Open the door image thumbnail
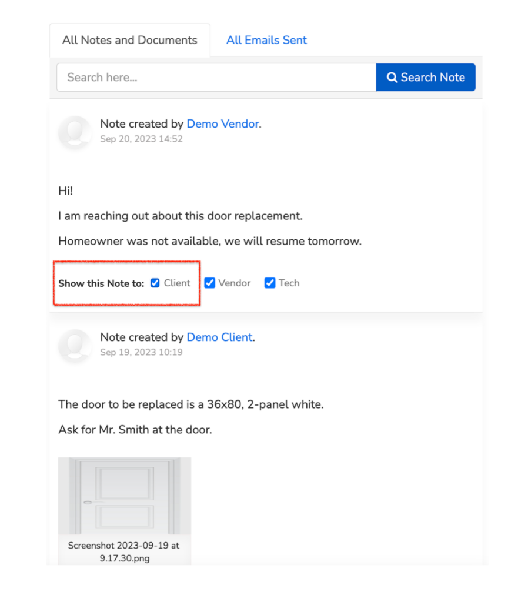This screenshot has height=602, width=508. [x=125, y=496]
